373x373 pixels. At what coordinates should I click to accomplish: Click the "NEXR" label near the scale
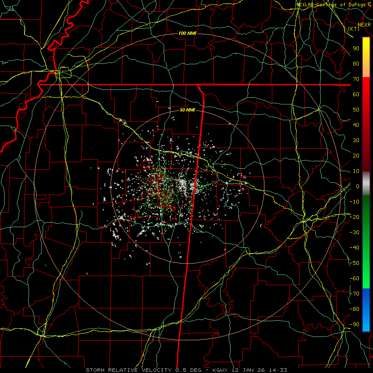point(364,25)
